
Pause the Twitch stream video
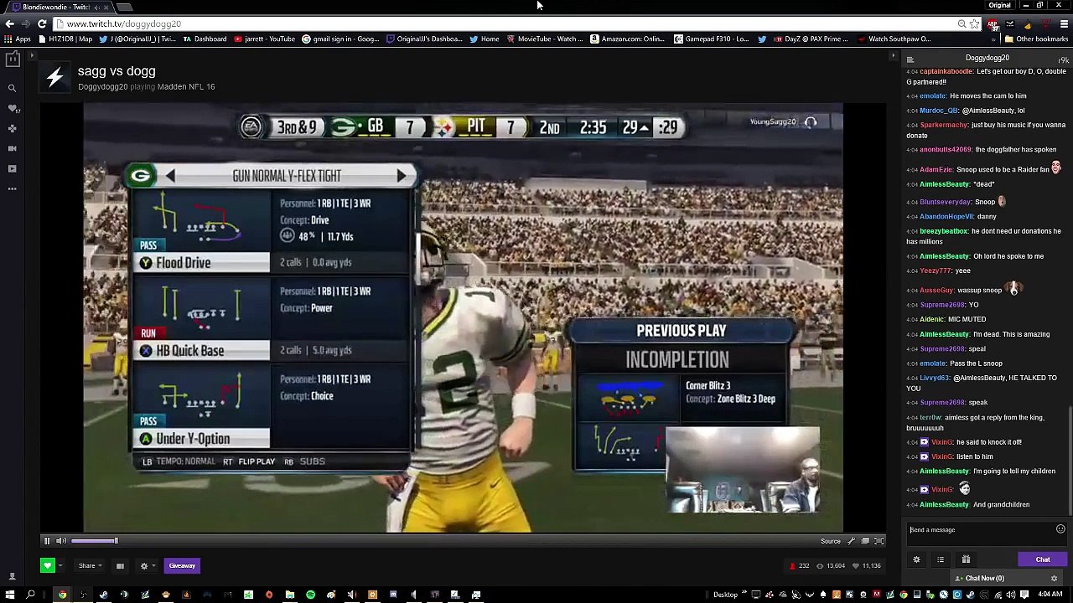point(47,541)
